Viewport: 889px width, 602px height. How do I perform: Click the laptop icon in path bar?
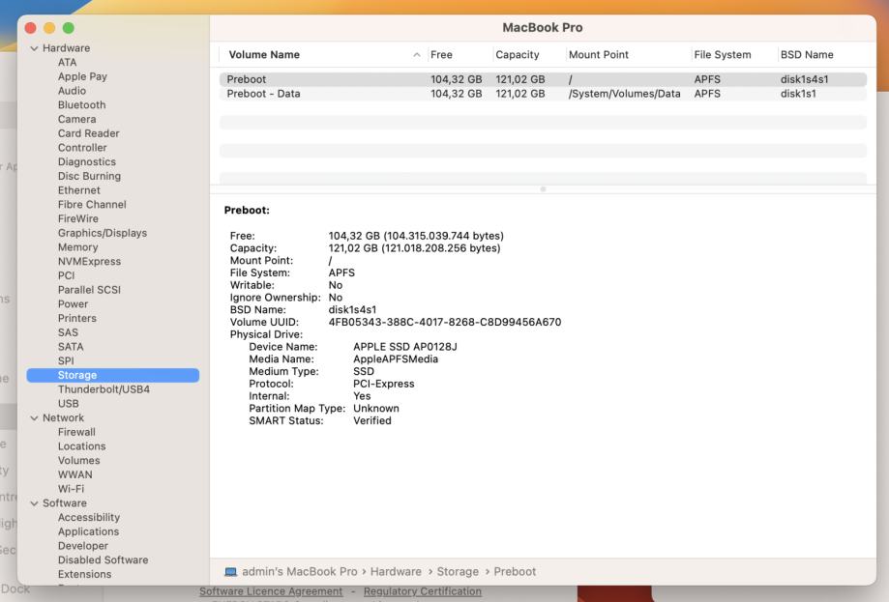pos(231,572)
